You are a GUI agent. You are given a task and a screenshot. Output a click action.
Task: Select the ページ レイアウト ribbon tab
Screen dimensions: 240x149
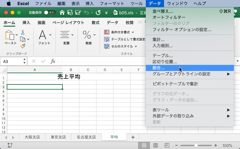[68, 23]
